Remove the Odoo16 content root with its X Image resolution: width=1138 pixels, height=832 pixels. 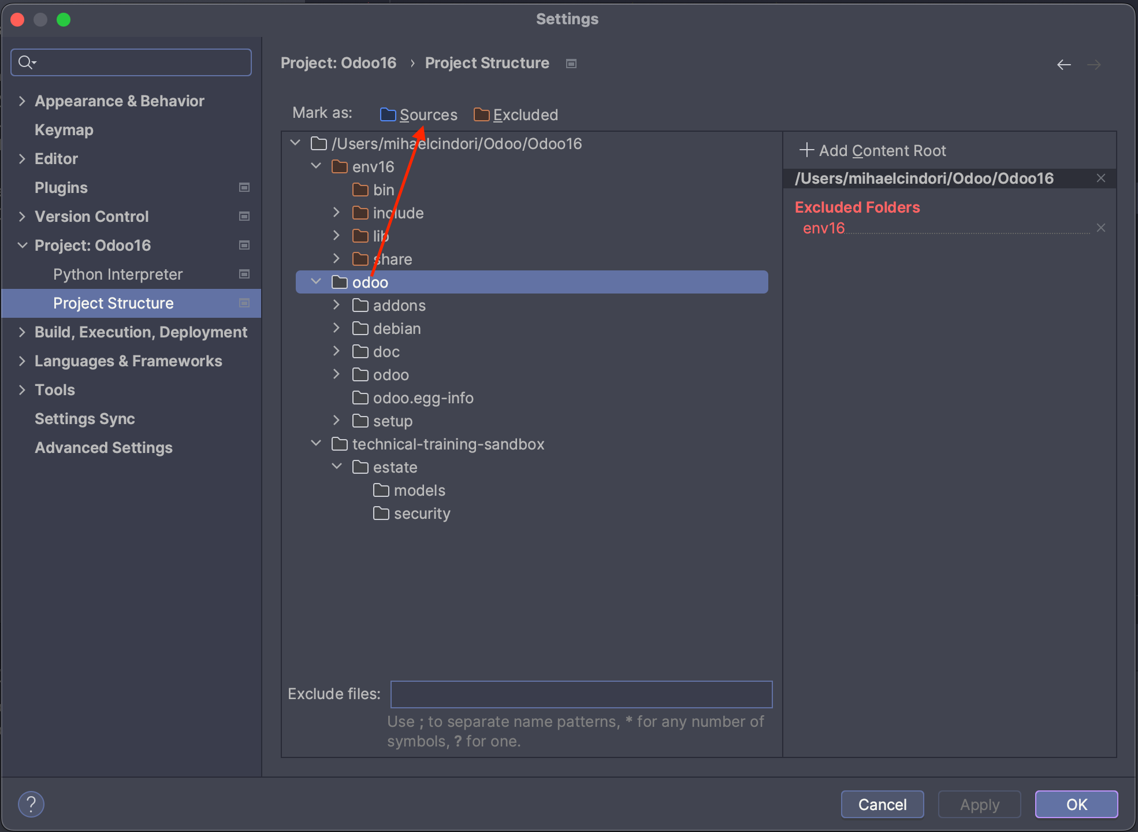point(1100,178)
